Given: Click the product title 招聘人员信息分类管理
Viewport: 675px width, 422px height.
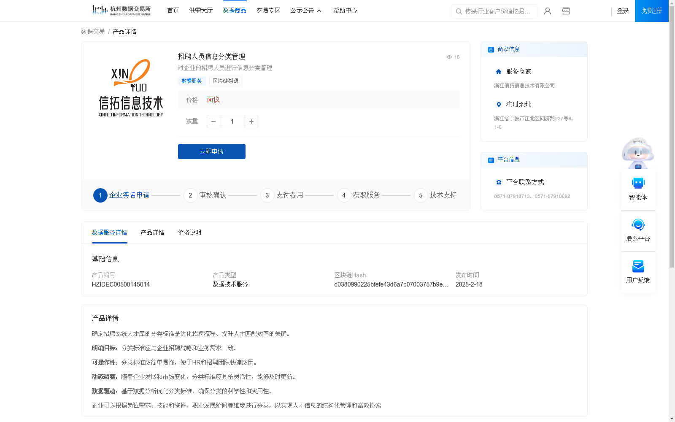Looking at the screenshot, I should pyautogui.click(x=211, y=57).
